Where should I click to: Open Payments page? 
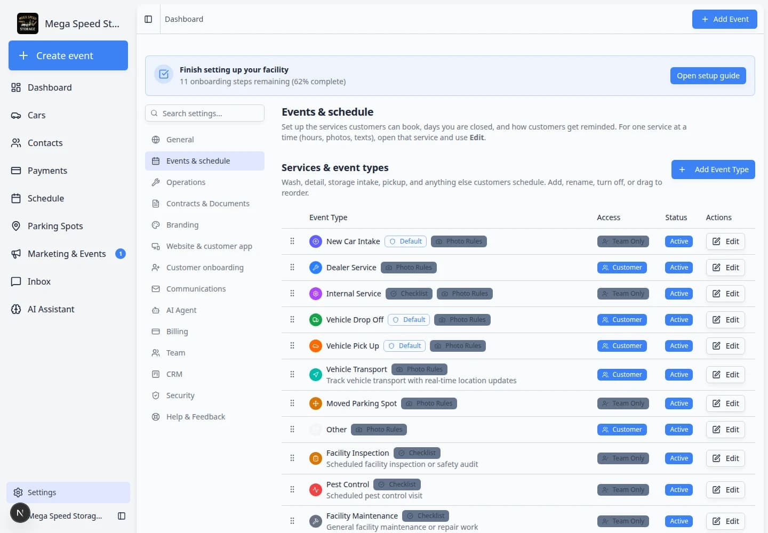coord(68,171)
